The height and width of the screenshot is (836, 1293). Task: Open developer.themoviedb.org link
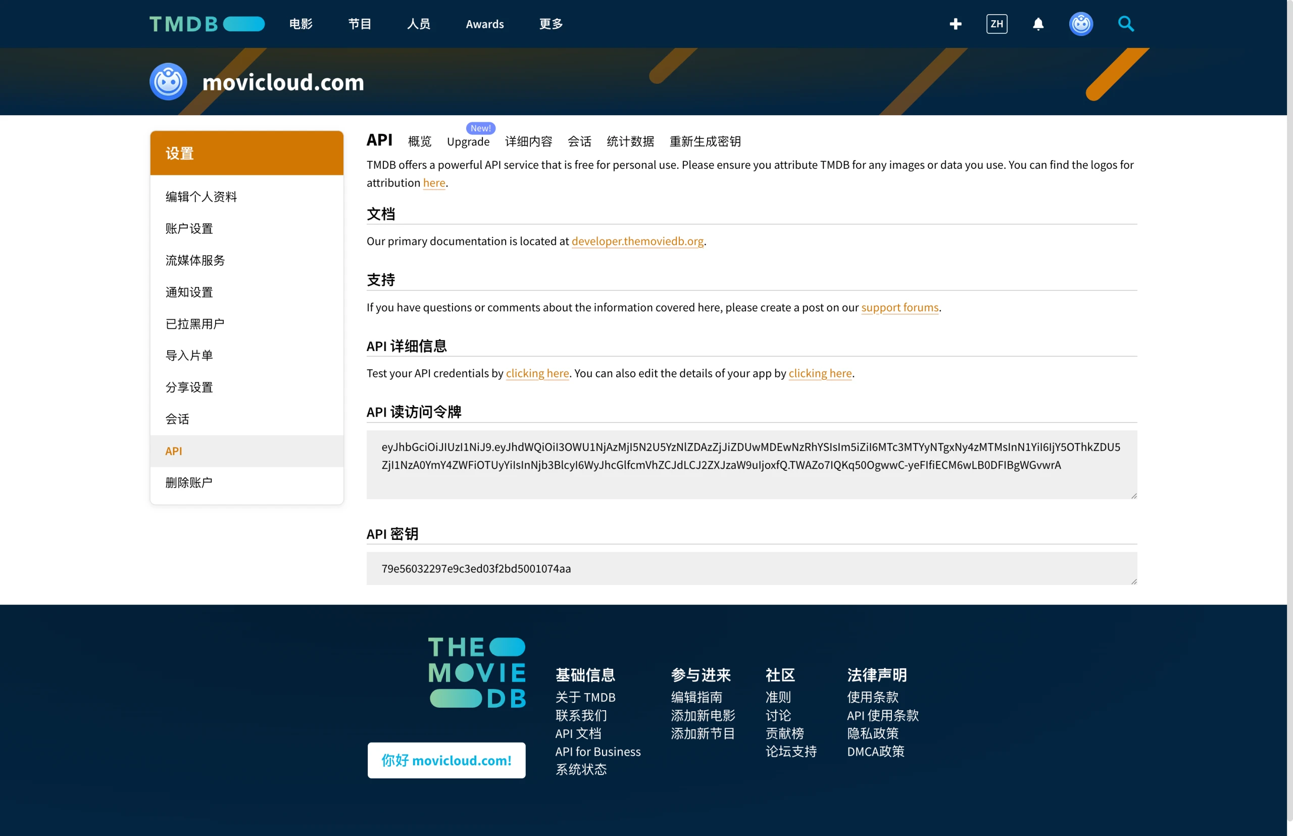point(637,241)
